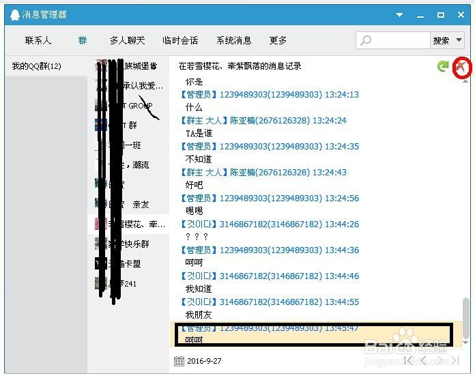The width and height of the screenshot is (475, 378).
Task: Click the 搜索 button
Action: (441, 40)
